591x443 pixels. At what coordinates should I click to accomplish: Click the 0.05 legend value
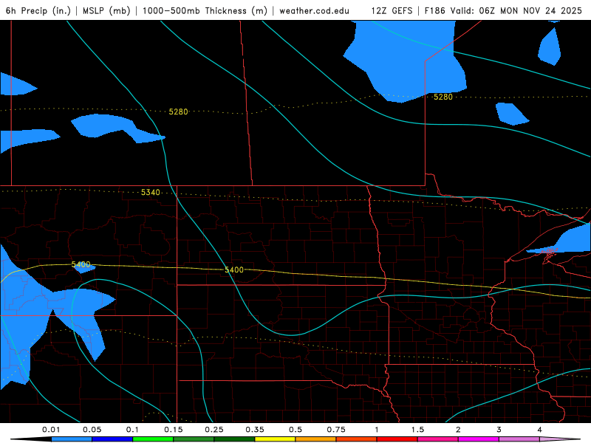92,430
